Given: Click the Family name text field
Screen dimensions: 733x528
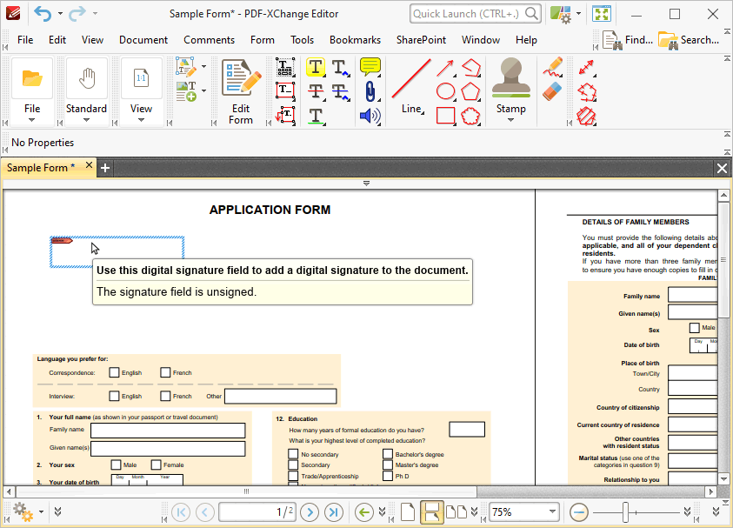Looking at the screenshot, I should [x=168, y=431].
